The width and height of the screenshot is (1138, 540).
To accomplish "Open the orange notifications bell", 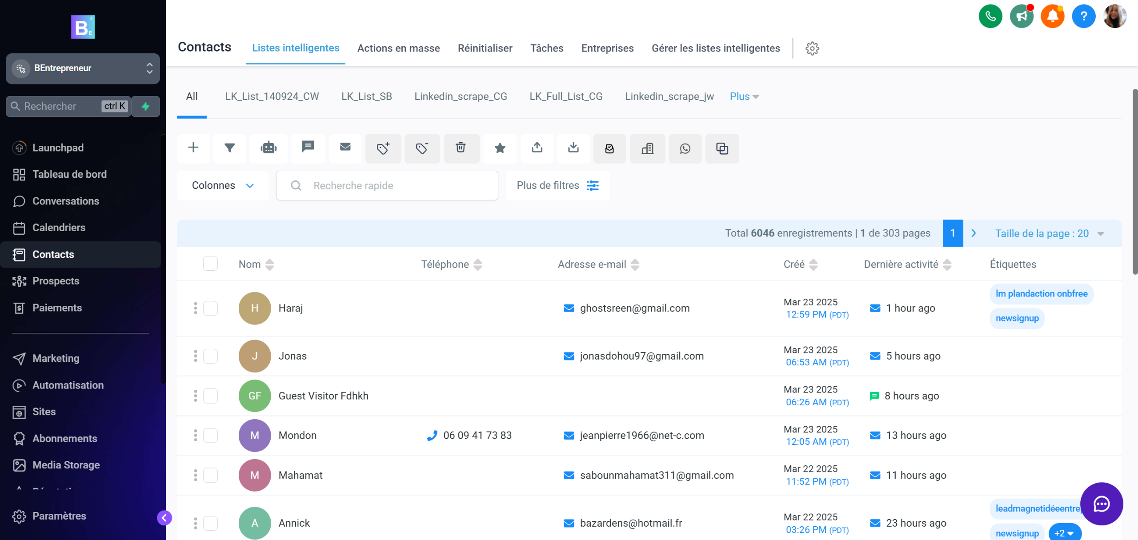I will [1052, 16].
